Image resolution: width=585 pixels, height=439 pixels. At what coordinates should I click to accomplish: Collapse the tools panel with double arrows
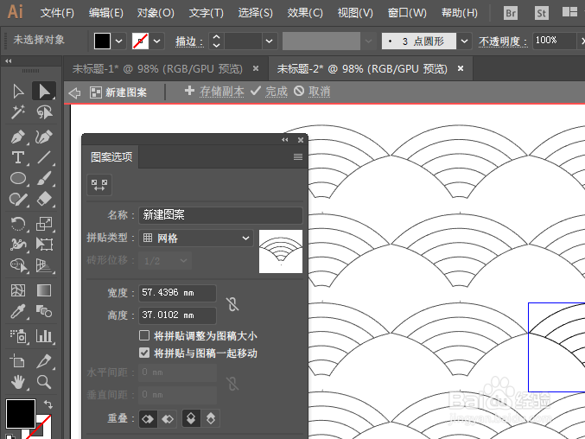click(8, 60)
